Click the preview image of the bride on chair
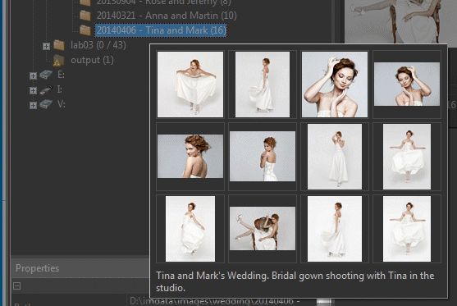457x306 pixels. [400, 21]
